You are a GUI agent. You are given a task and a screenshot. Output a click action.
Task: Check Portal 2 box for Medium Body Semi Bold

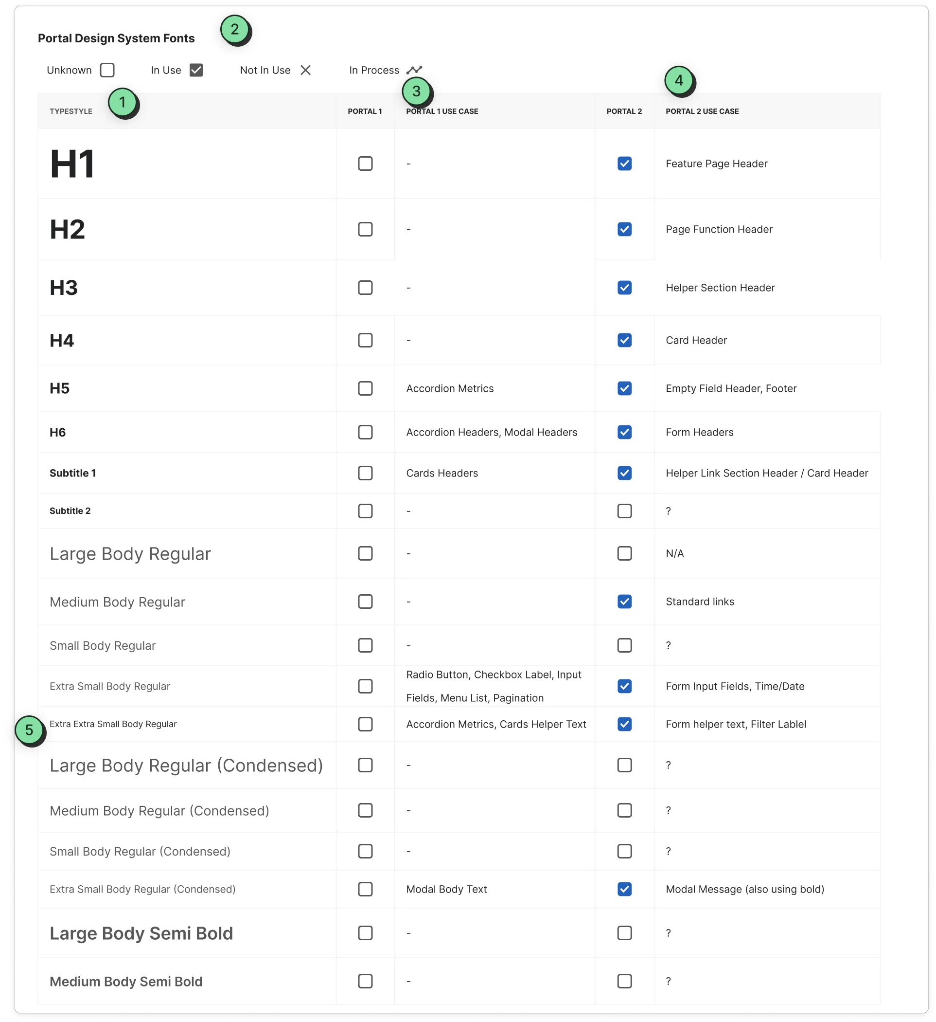tap(624, 981)
